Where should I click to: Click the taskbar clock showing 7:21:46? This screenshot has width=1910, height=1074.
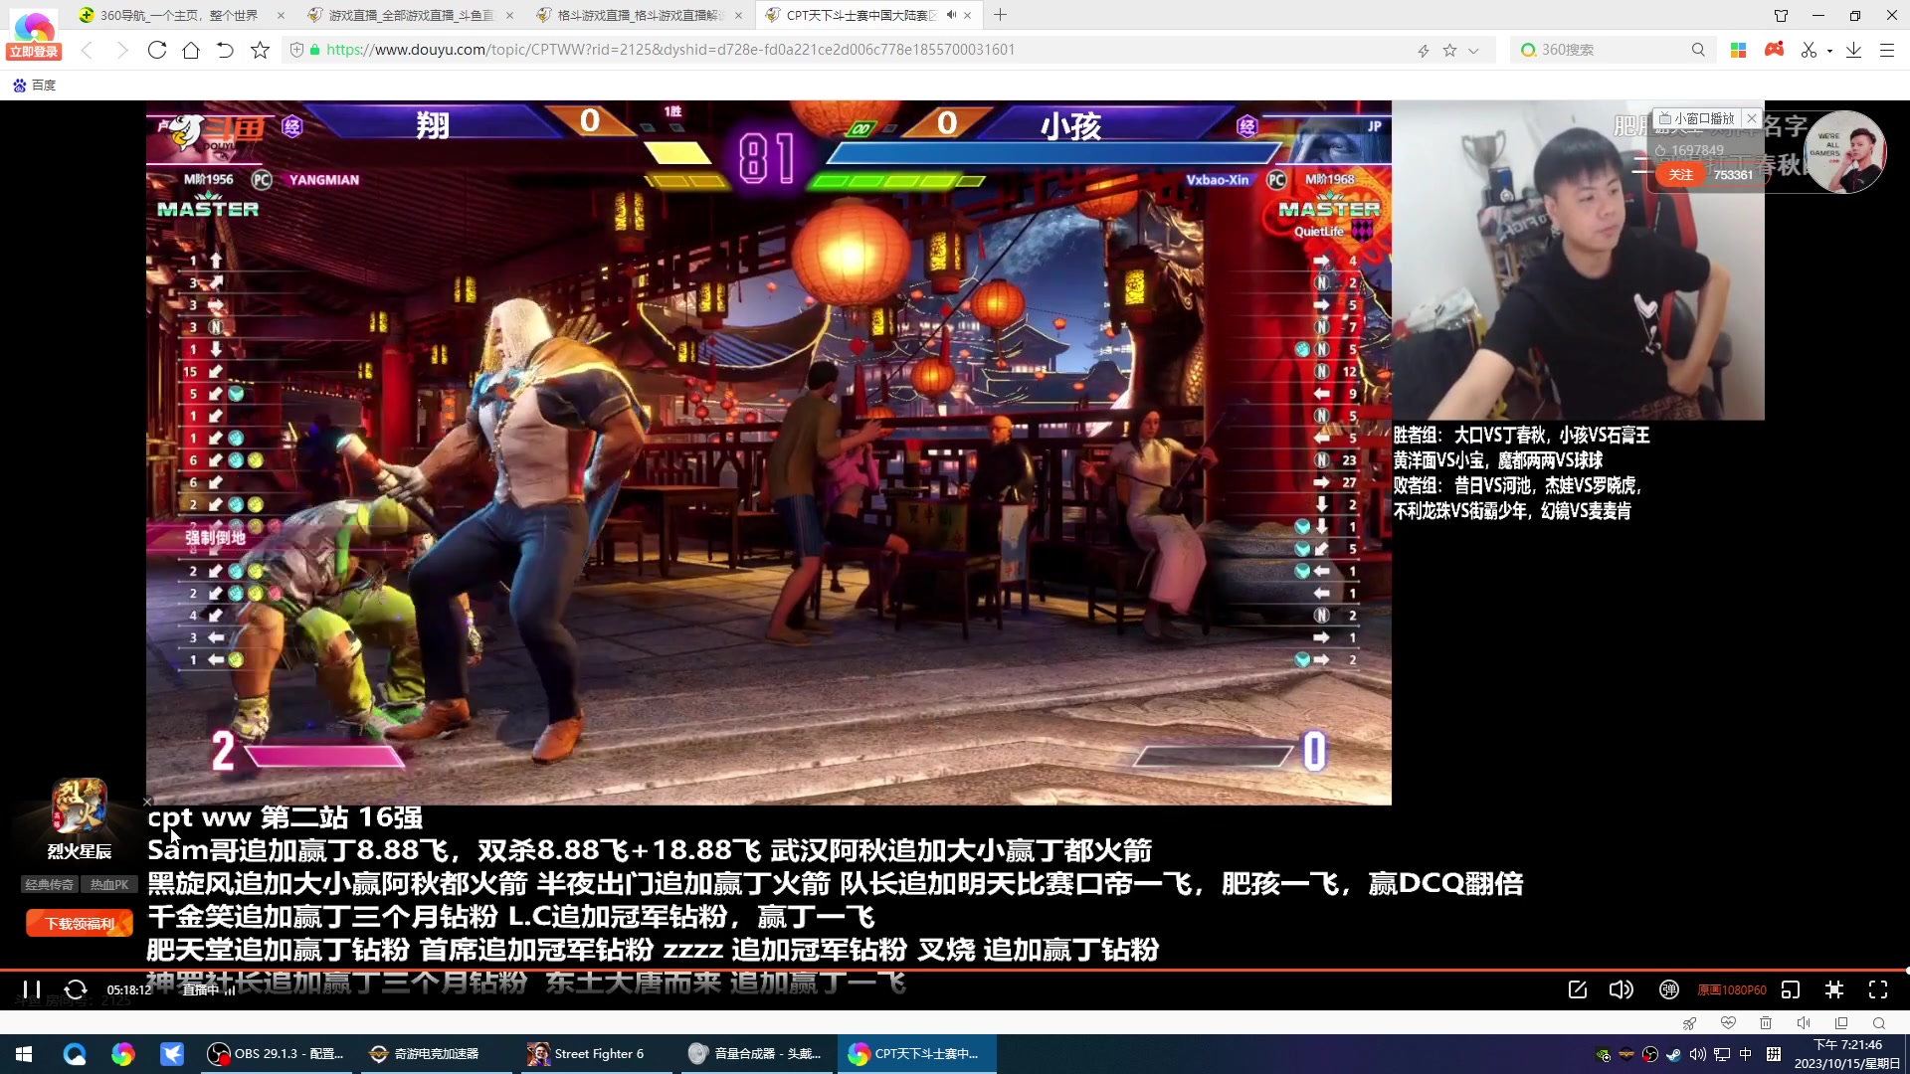[x=1848, y=1054]
